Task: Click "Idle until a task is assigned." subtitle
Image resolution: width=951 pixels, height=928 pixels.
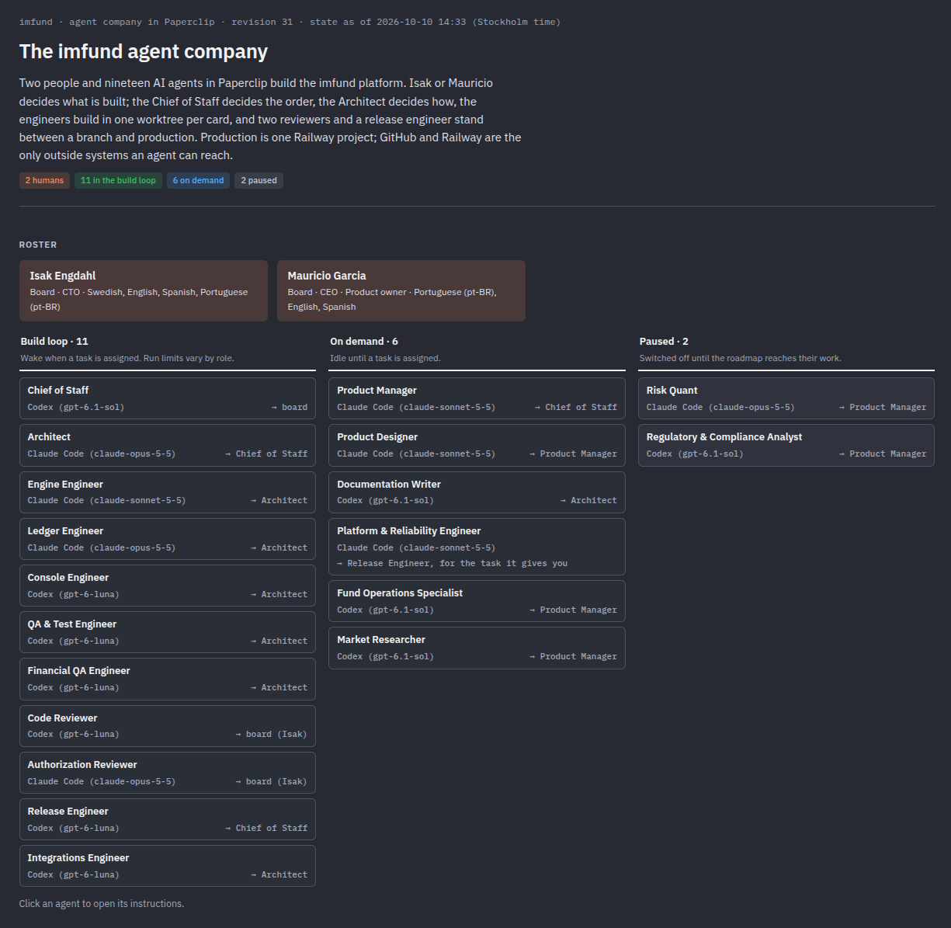Action: tap(385, 358)
